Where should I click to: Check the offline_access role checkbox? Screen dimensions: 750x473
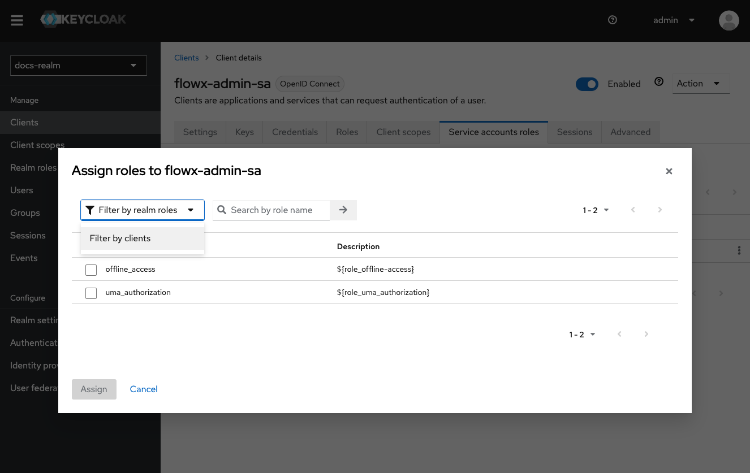[91, 270]
